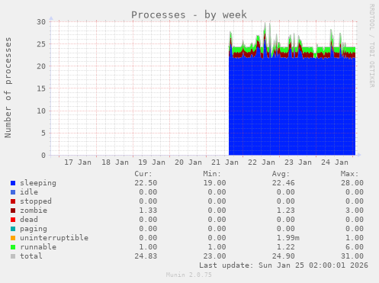This screenshot has height=283, width=379.
Task: Click total minimum value 23.00
Action: point(214,256)
